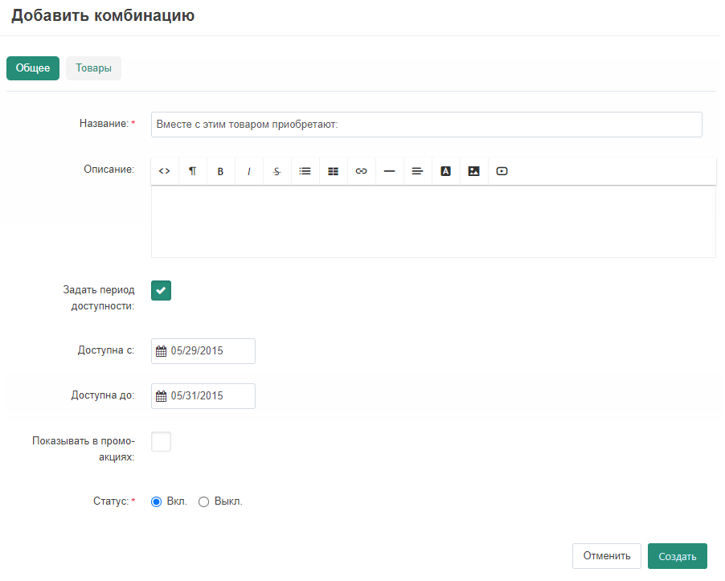Switch to the 'Товары' tab
725x581 pixels.
tap(93, 68)
